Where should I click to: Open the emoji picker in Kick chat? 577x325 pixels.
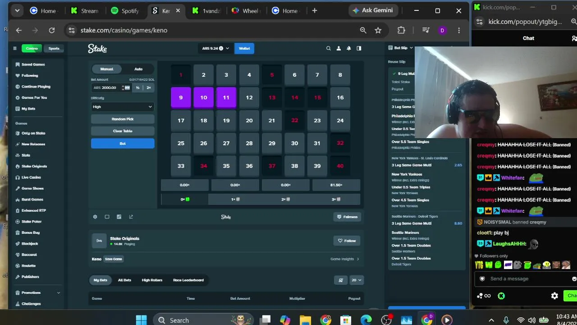(x=574, y=279)
